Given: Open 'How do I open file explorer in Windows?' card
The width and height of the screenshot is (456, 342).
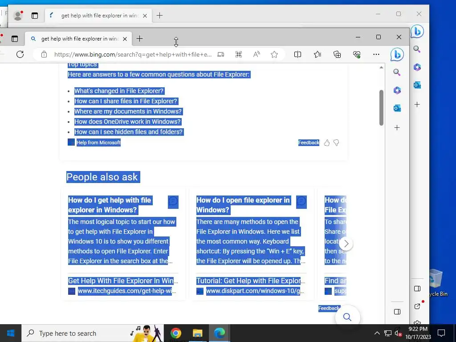Looking at the screenshot, I should [244, 205].
